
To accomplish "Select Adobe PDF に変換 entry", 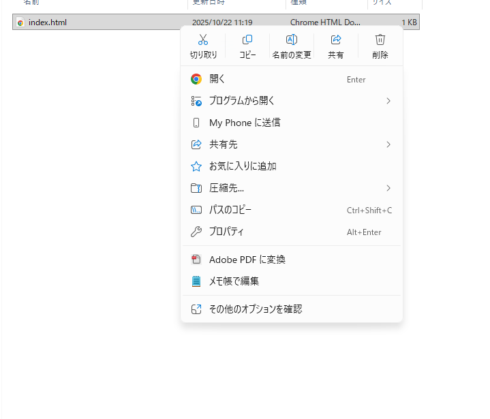I will click(x=247, y=260).
